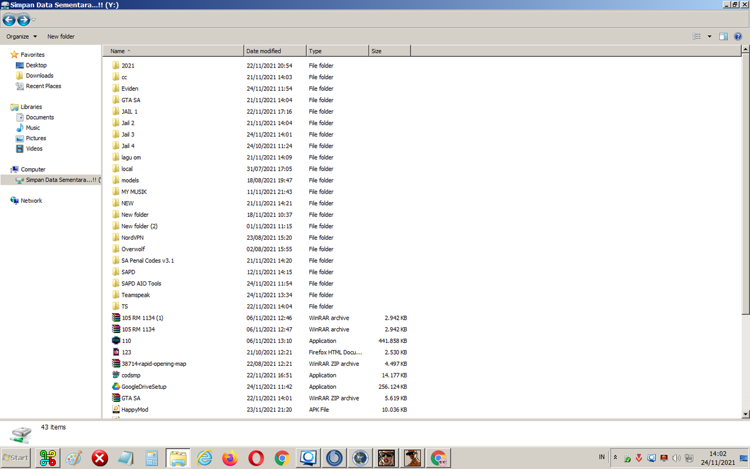Open the Start menu
The height and width of the screenshot is (469, 750).
(16, 458)
